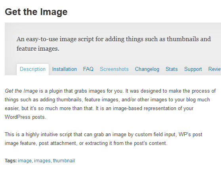The width and height of the screenshot is (221, 177).
Task: Open the FAQ tab
Action: 88,69
